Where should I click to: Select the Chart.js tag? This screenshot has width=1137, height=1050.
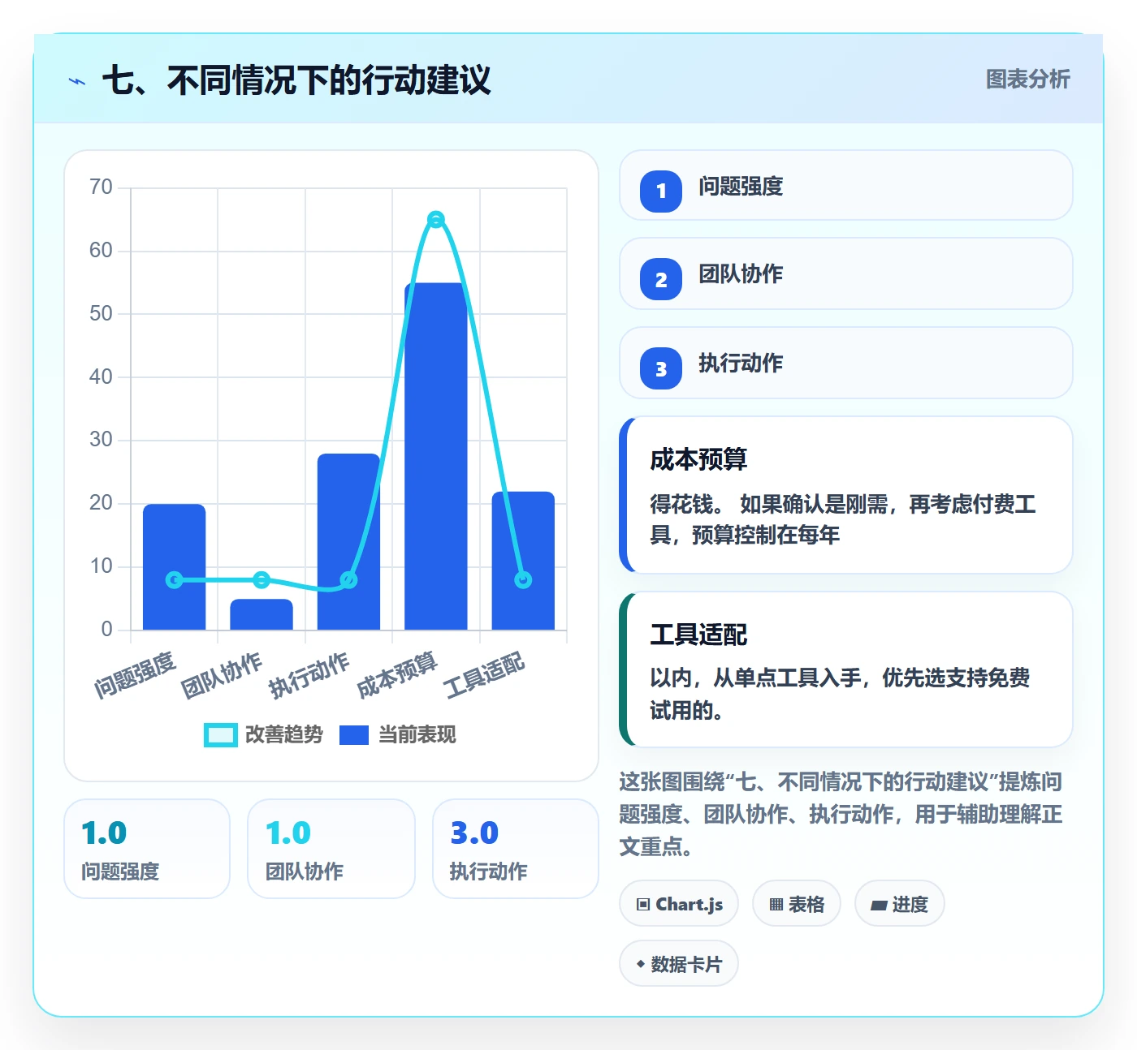(679, 903)
